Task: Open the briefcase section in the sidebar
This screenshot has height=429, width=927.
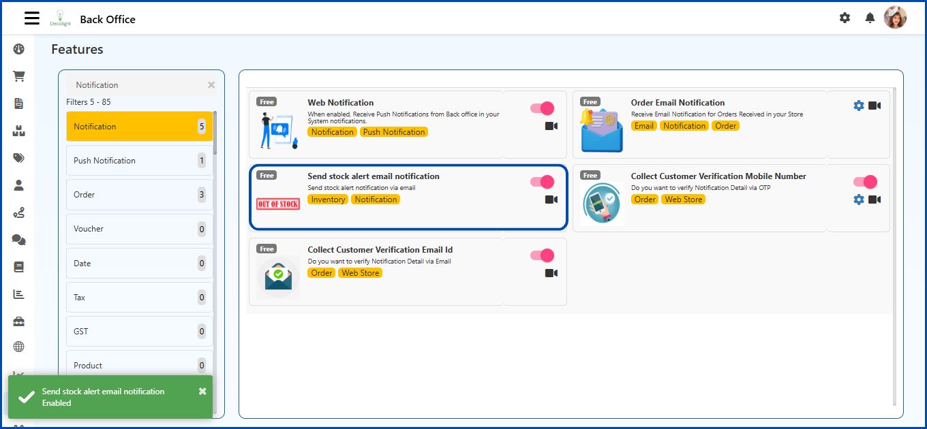Action: click(18, 321)
